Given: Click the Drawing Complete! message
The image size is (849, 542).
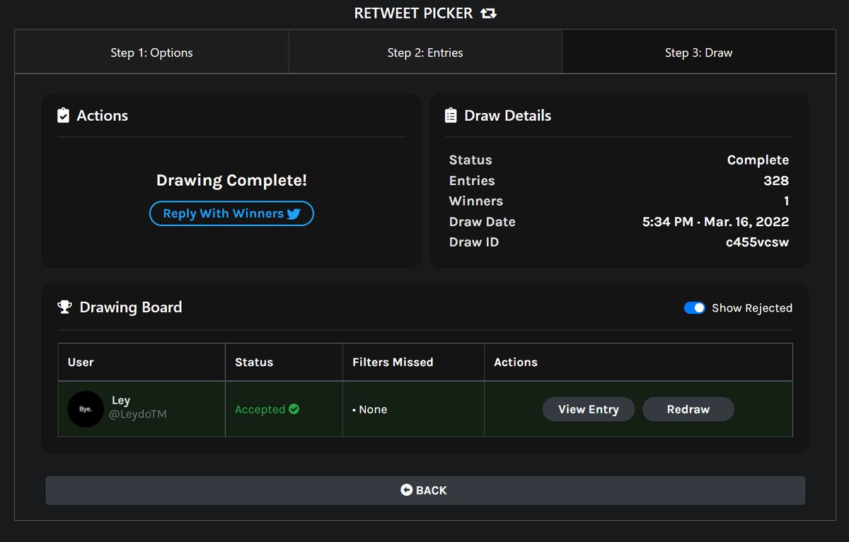Looking at the screenshot, I should click(x=231, y=180).
